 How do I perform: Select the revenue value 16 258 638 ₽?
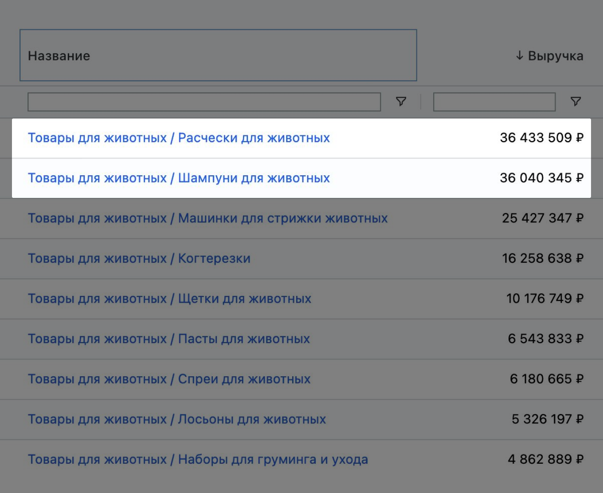(x=543, y=258)
